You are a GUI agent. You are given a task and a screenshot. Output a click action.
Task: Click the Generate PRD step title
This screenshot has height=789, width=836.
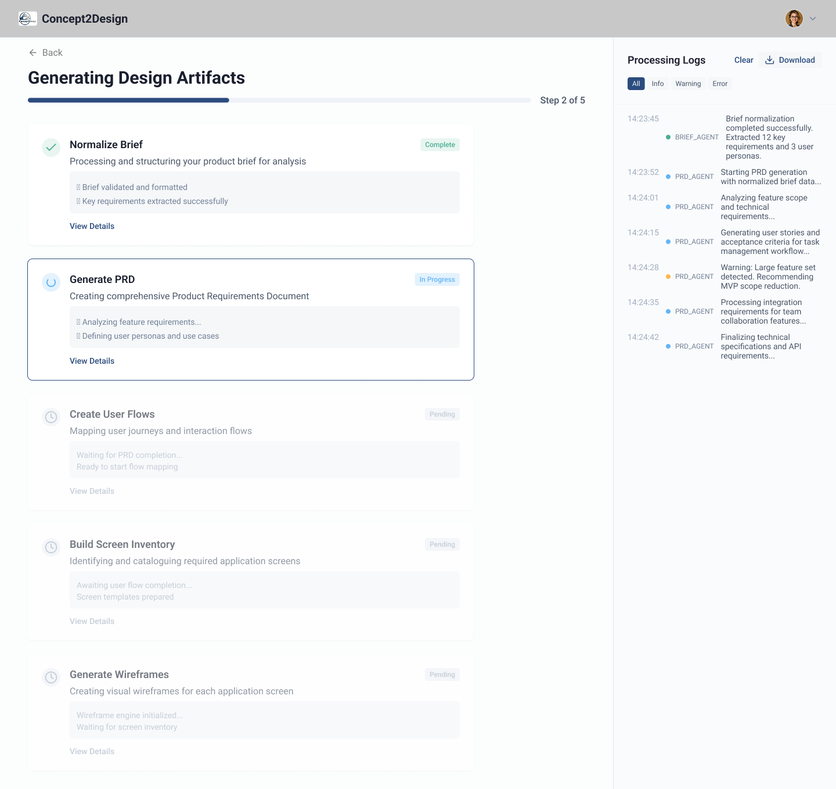(102, 279)
